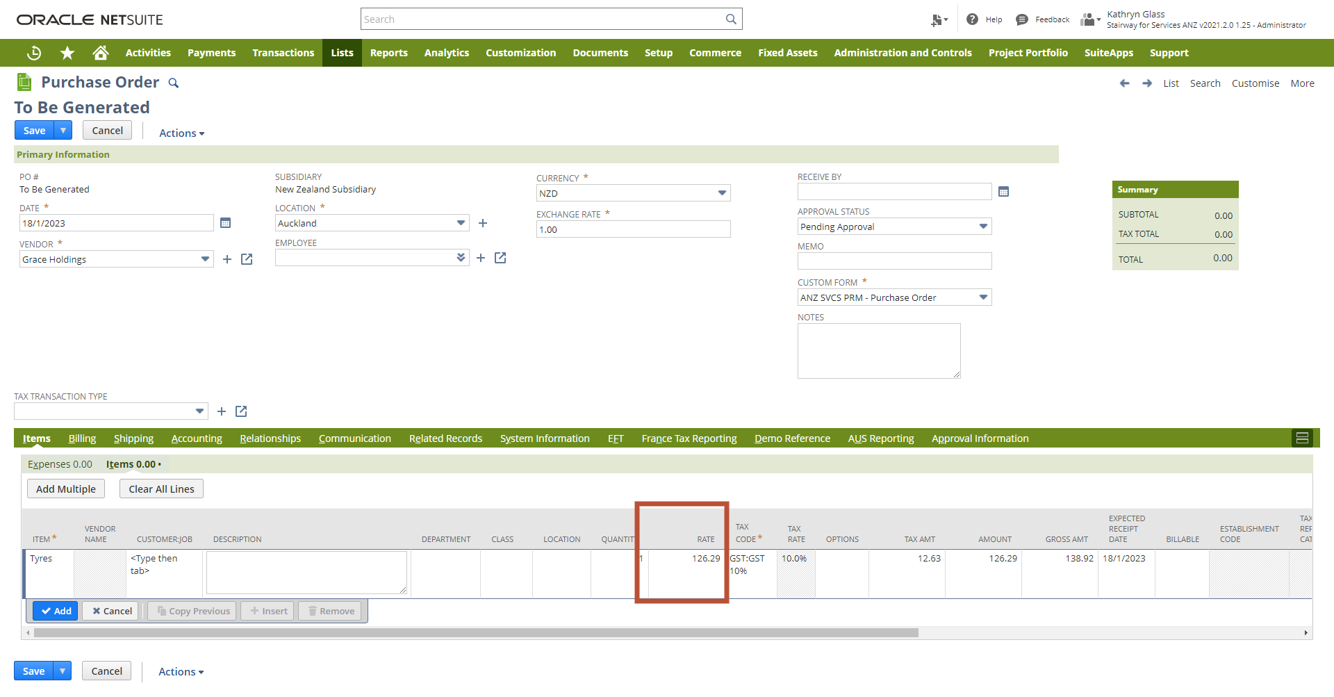Viewport: 1334px width, 697px height.
Task: Add a new location plus icon
Action: coord(483,223)
